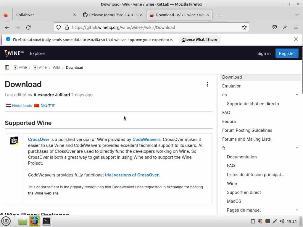Launch the file manager from taskbar
Viewport: 303px width, 227px height.
click(22, 221)
